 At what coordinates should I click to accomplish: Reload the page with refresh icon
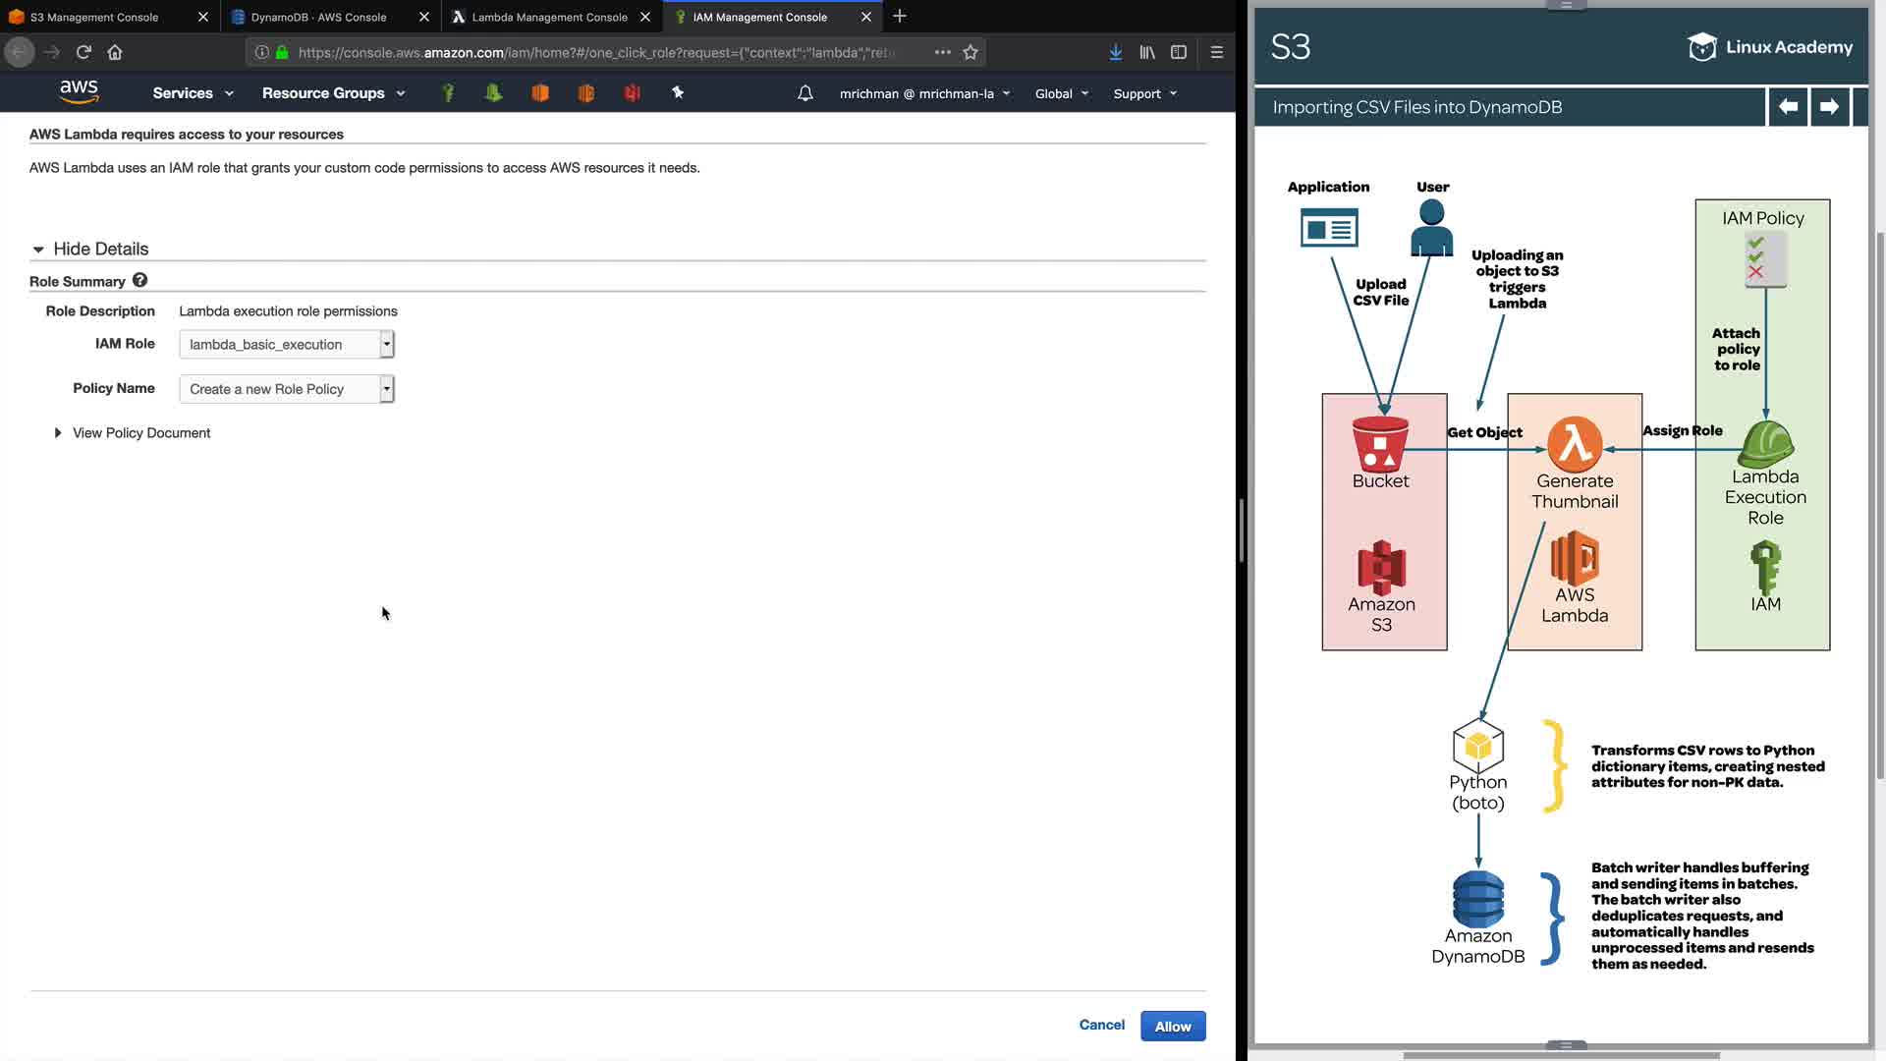click(x=83, y=52)
